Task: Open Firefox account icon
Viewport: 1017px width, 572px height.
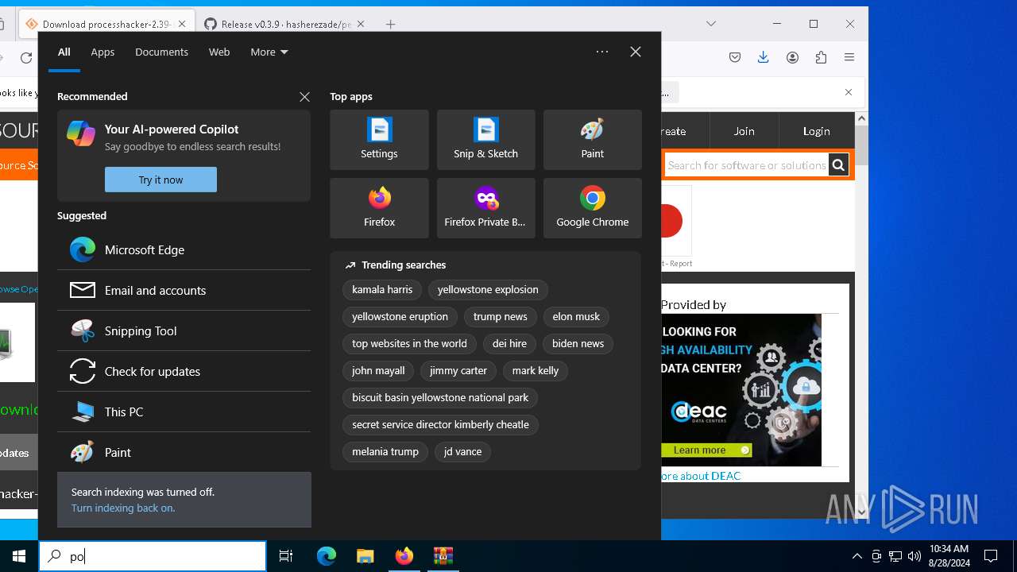Action: pos(792,57)
